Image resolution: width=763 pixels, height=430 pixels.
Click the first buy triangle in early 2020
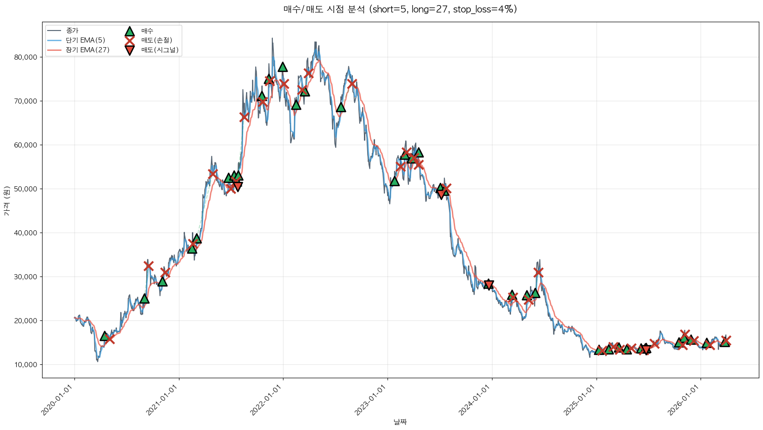point(105,336)
